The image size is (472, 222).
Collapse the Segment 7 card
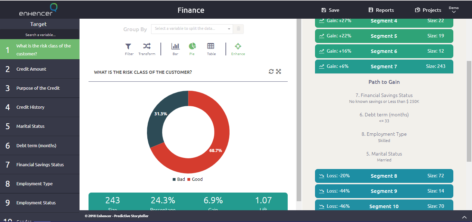pyautogui.click(x=384, y=66)
